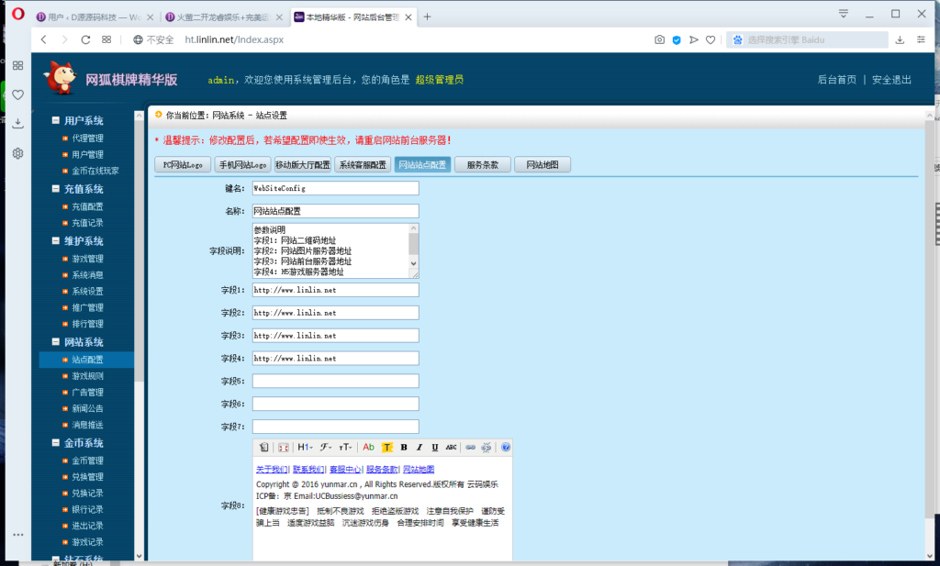Apply italic formatting to editor text
The width and height of the screenshot is (940, 566).
[419, 447]
